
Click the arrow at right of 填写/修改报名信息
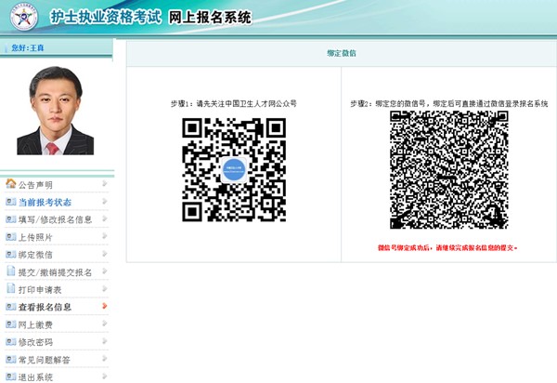click(x=104, y=218)
